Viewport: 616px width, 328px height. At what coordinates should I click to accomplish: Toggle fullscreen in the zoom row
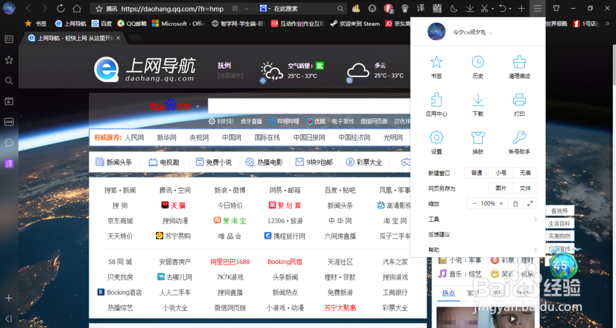(x=530, y=204)
